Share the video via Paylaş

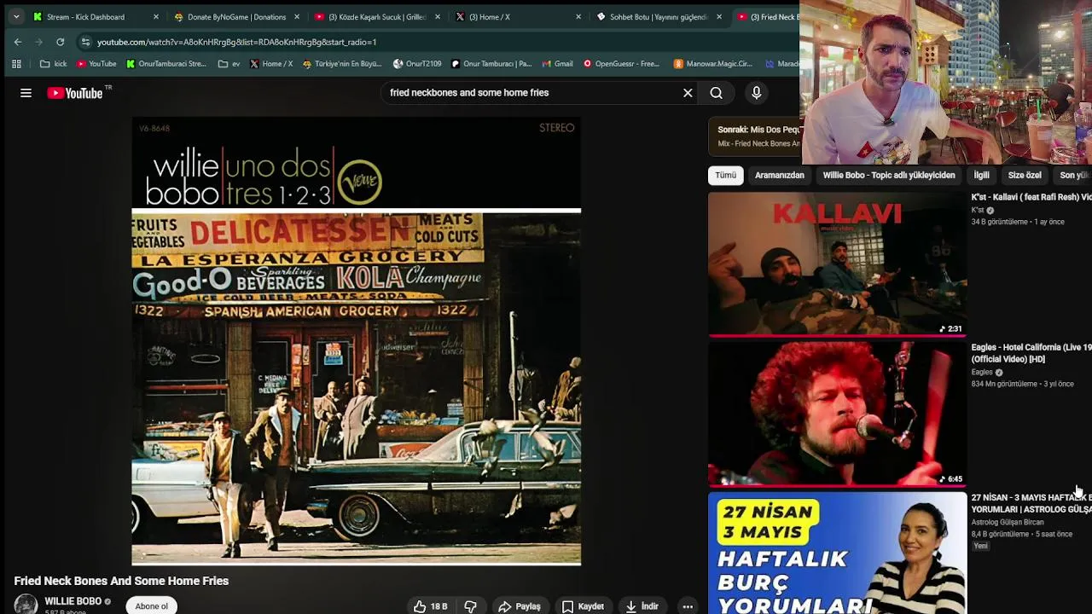pos(520,606)
